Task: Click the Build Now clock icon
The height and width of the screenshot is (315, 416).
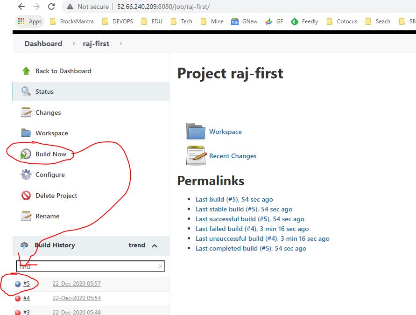Action: click(x=26, y=154)
